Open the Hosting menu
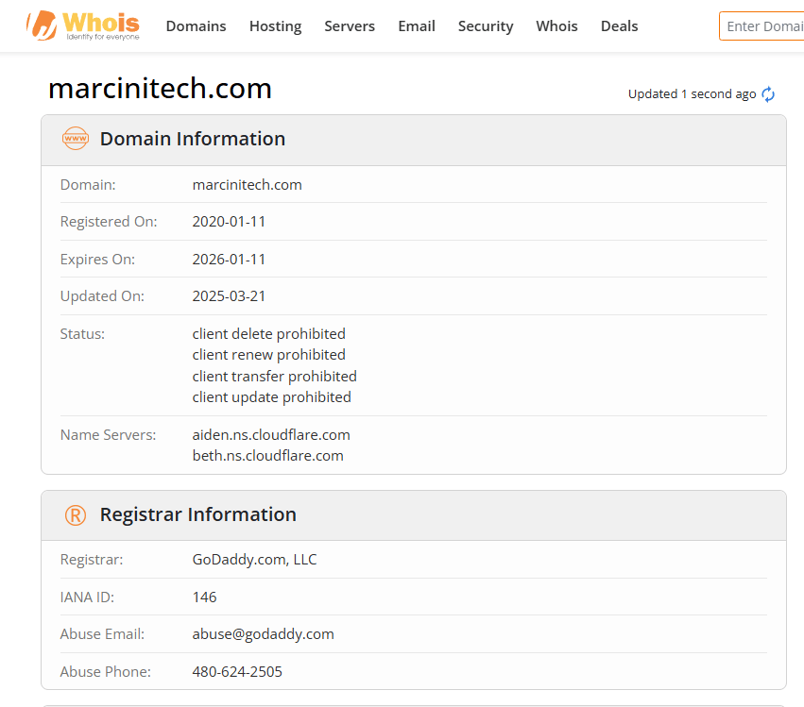This screenshot has height=707, width=804. 275,26
